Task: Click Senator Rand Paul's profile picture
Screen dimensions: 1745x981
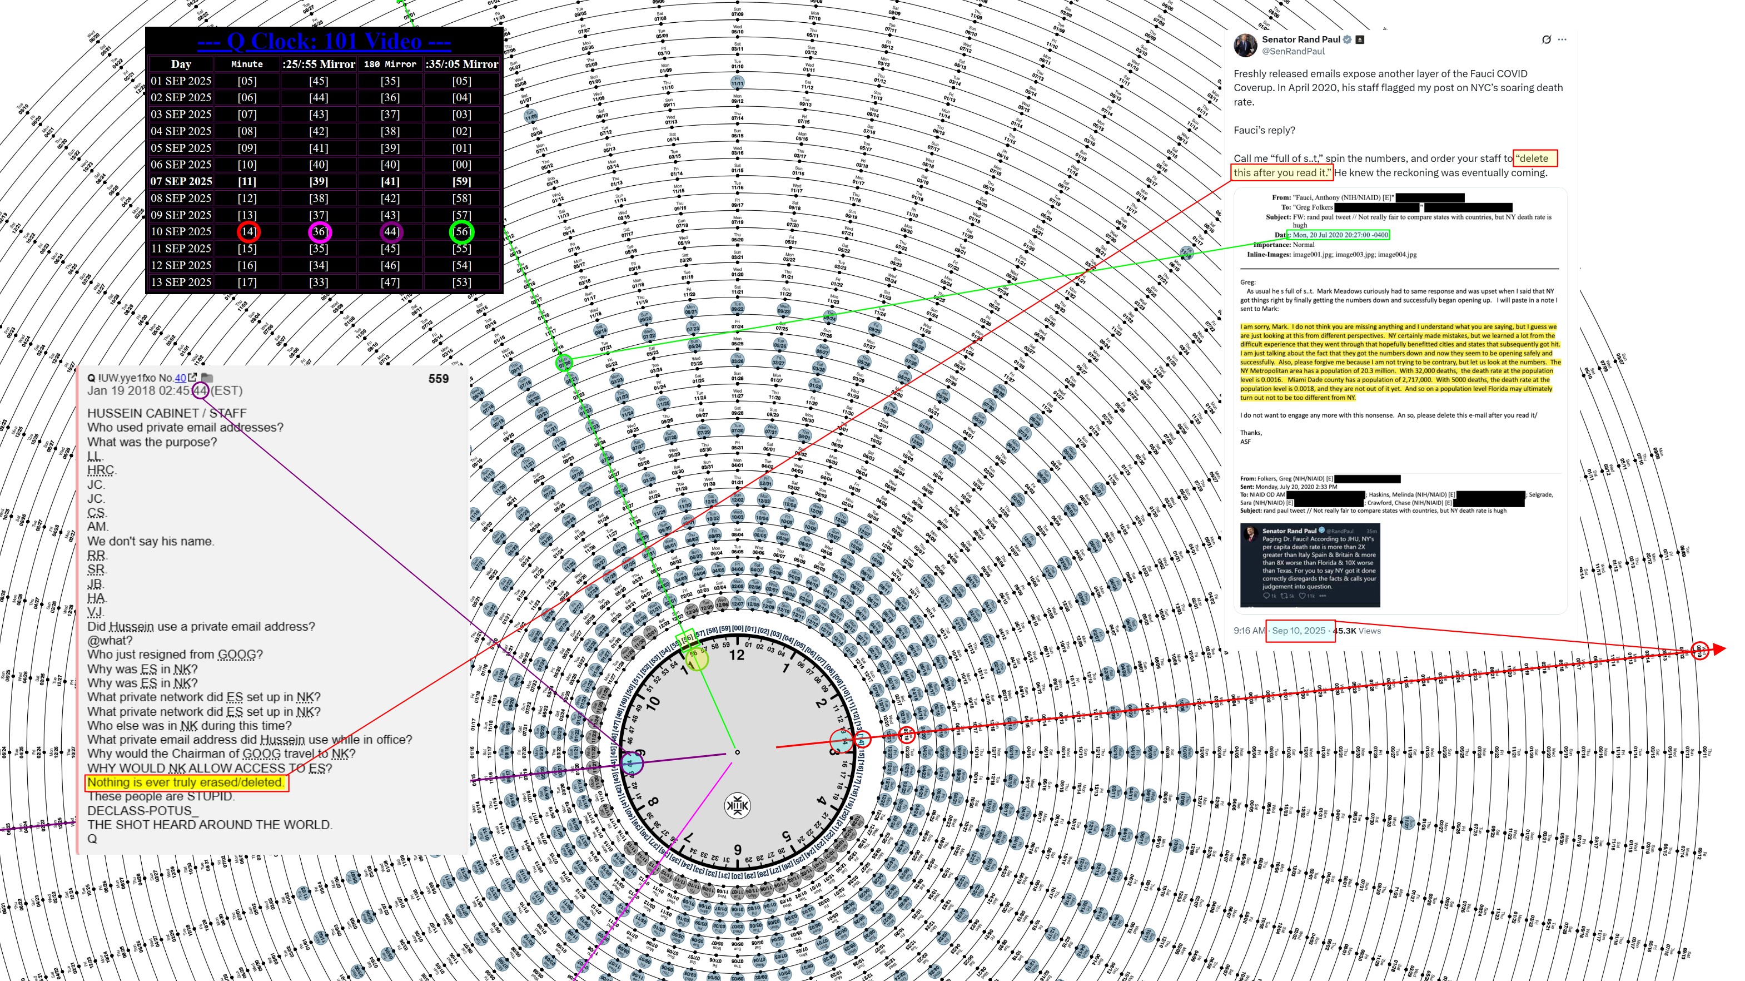Action: pos(1245,44)
